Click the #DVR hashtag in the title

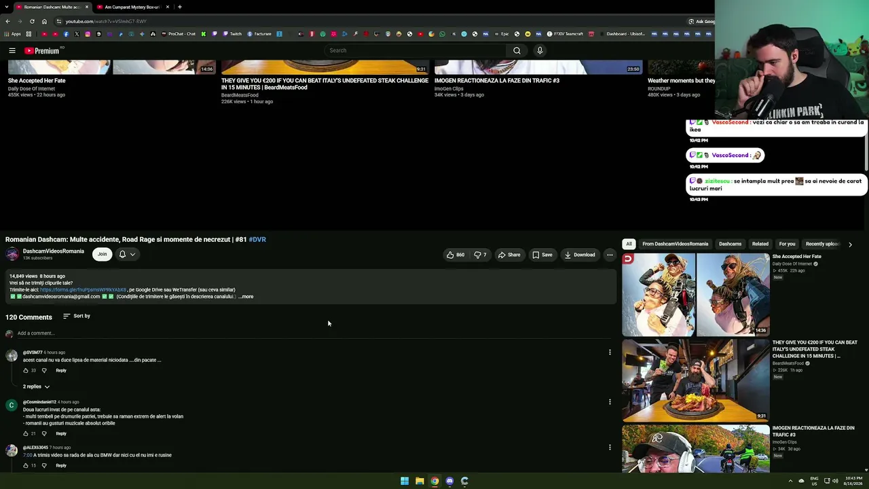pos(257,240)
